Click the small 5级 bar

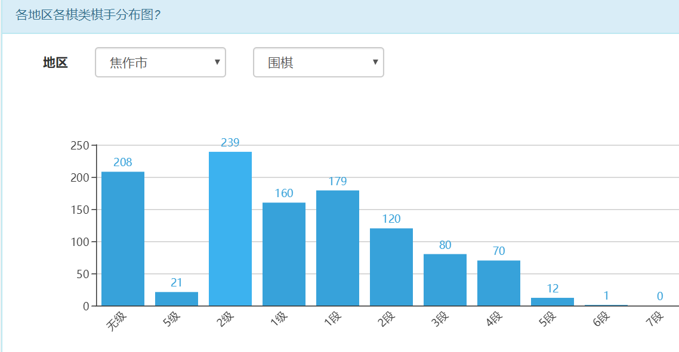[x=177, y=299]
